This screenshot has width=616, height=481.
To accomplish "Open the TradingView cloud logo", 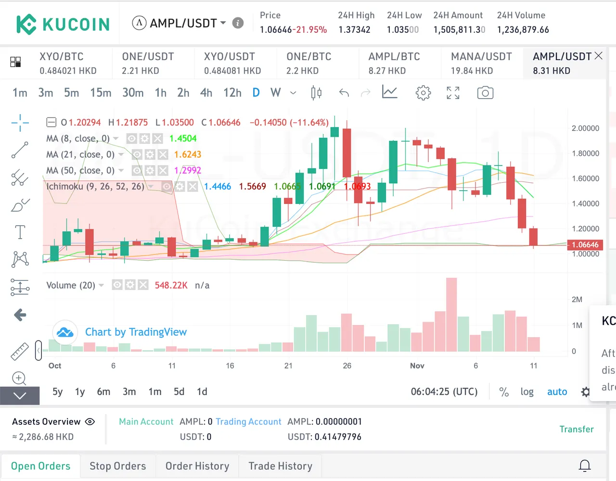I will [65, 332].
